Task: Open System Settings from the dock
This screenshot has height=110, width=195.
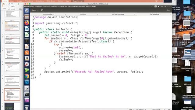Action: (27, 64)
